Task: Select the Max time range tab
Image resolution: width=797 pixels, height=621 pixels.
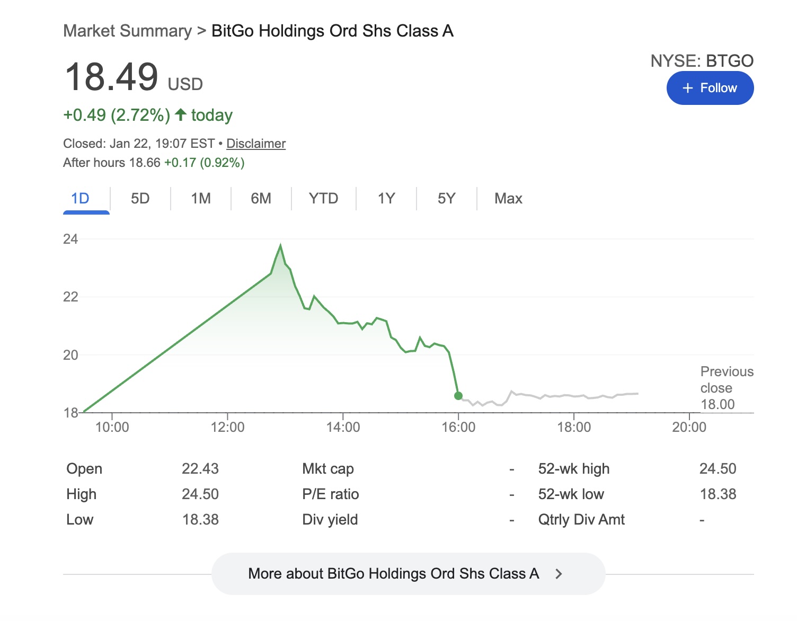Action: click(x=508, y=199)
